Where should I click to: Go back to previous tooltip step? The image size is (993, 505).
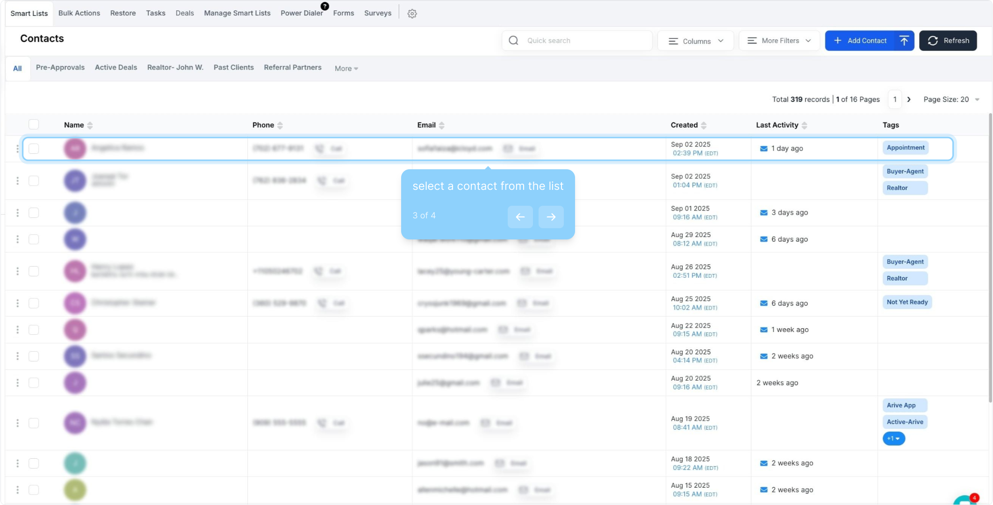pos(520,217)
